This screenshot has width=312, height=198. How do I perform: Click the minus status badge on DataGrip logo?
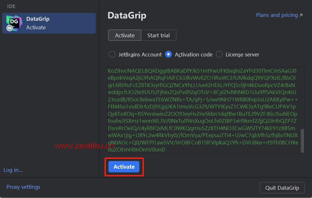point(10,28)
